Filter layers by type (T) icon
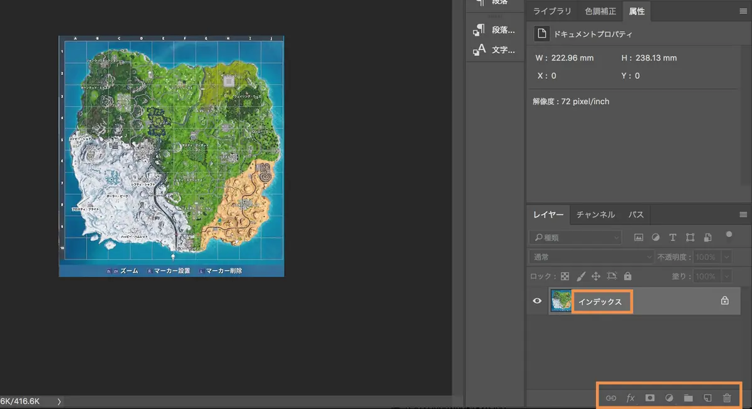 (672, 237)
